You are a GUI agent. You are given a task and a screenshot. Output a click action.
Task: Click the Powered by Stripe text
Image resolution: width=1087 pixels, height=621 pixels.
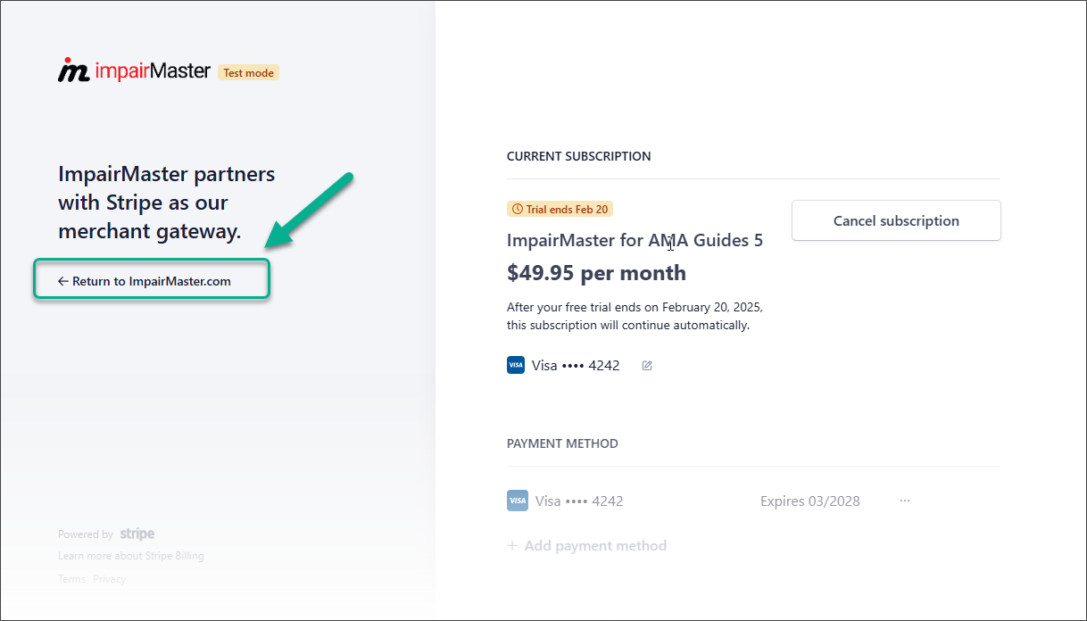pos(106,534)
